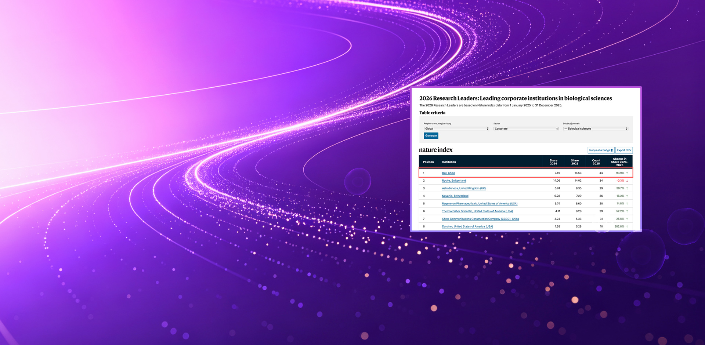Click Request a badge button
This screenshot has width=705, height=345.
601,150
